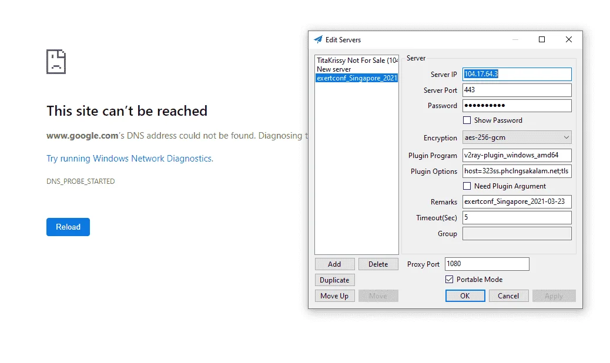Image resolution: width=610 pixels, height=363 pixels.
Task: Click the This site can't be reached heading
Action: pyautogui.click(x=127, y=111)
